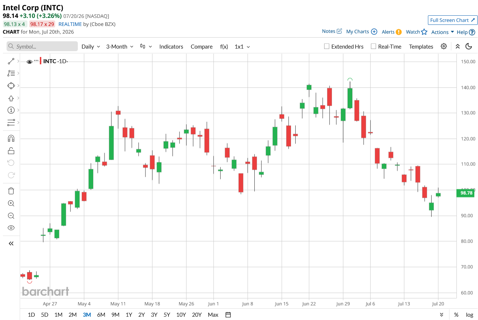Click the Symbol search field
Image resolution: width=478 pixels, height=320 pixels.
coord(42,46)
